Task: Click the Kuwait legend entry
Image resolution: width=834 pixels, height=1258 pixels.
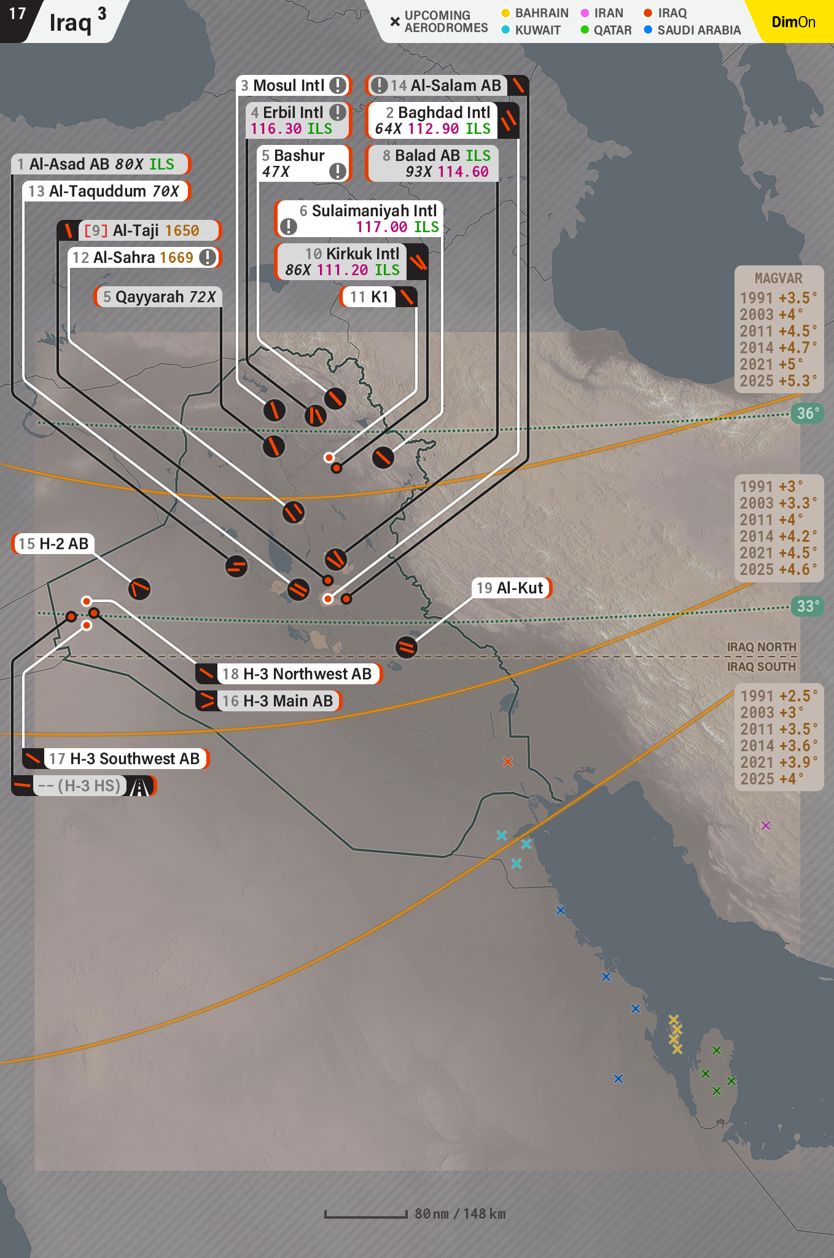Action: [x=531, y=30]
